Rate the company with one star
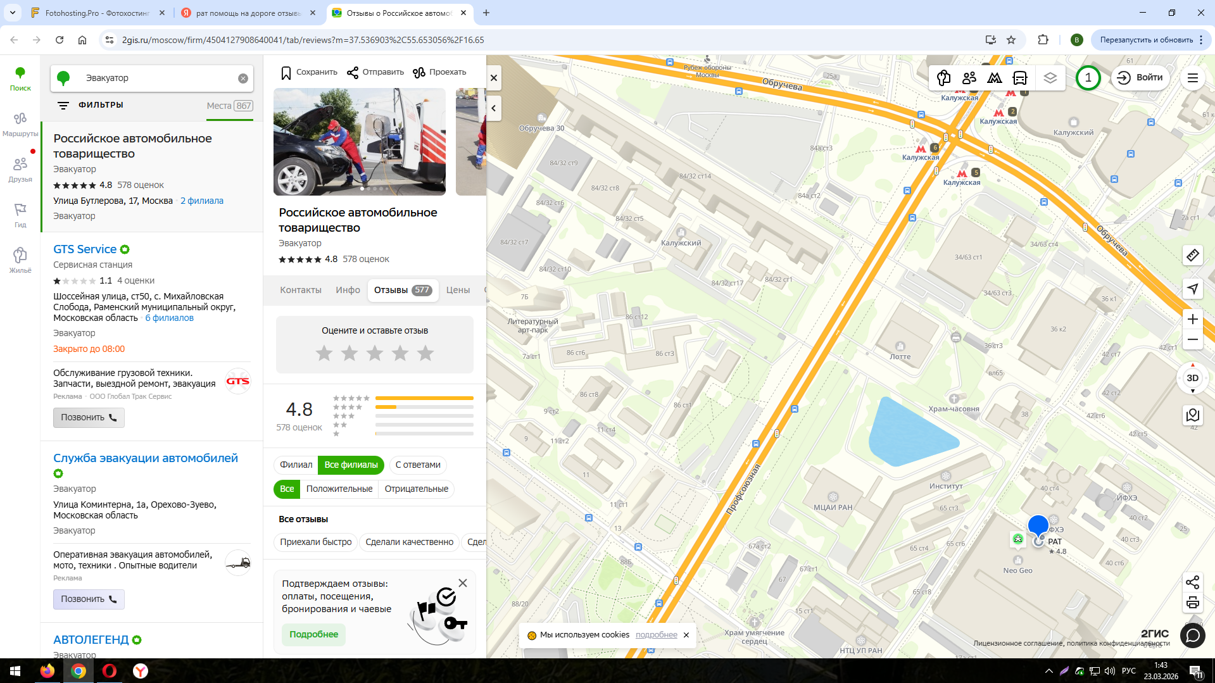 click(x=324, y=353)
